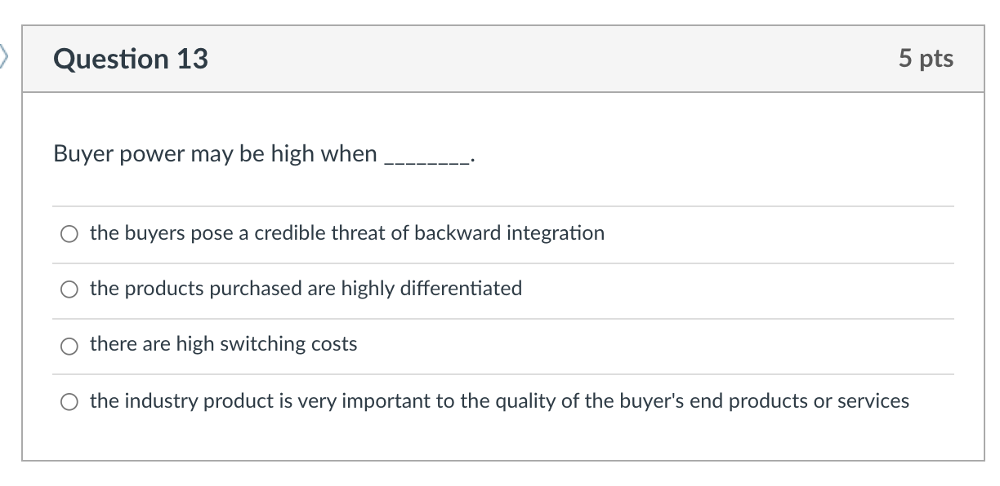Choose the answer about buyer's end products quality
This screenshot has width=1000, height=486.
coord(499,400)
